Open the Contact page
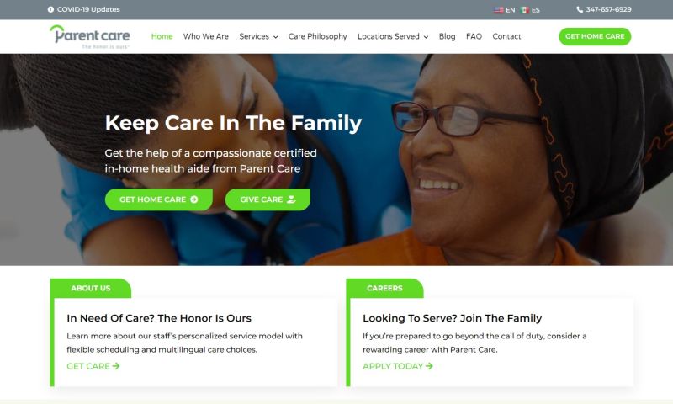 [x=506, y=36]
